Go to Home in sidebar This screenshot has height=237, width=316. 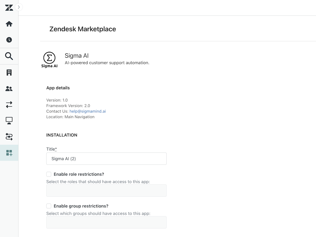click(9, 24)
